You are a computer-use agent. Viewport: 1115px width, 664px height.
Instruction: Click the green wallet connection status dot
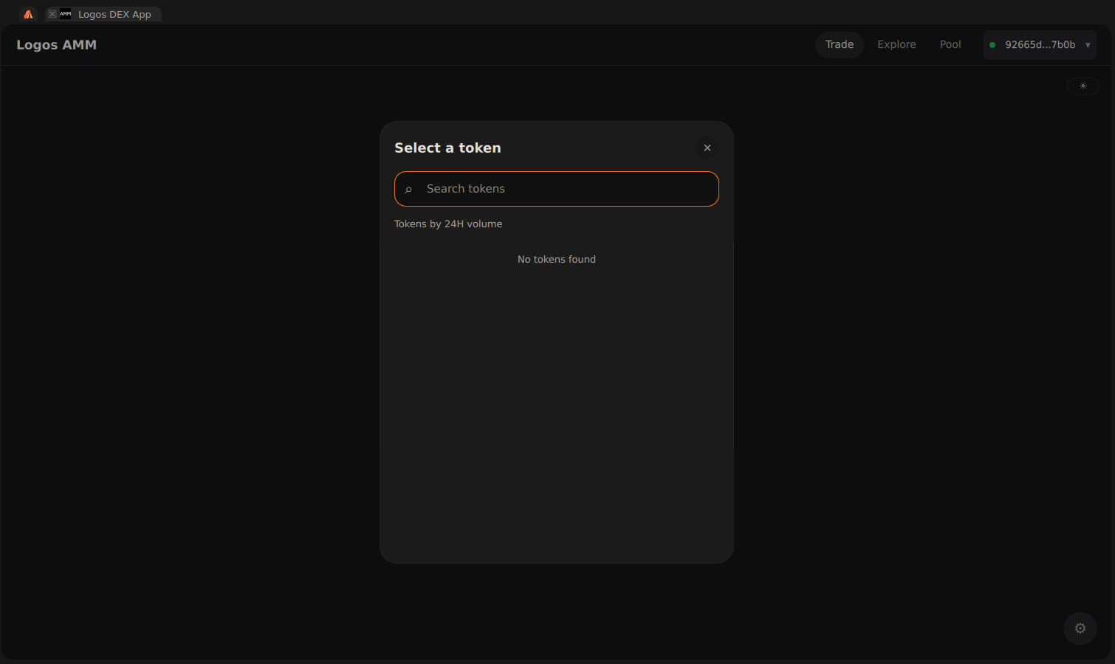click(992, 45)
